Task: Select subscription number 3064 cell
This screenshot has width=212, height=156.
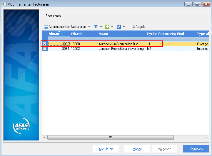Action: pos(59,49)
